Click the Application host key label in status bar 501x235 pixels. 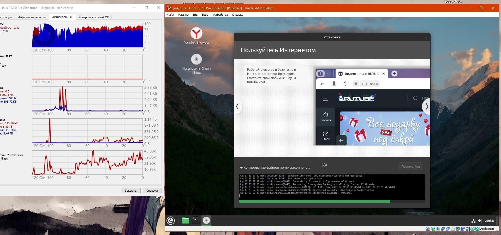pyautogui.click(x=487, y=229)
